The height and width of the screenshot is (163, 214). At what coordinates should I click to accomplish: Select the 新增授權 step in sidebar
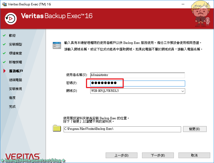pyautogui.click(x=15, y=62)
